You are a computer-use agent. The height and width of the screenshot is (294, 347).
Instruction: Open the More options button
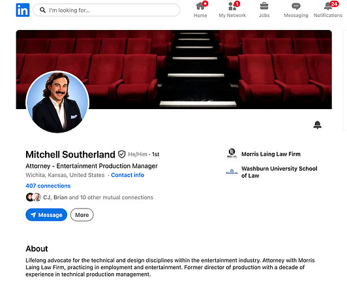click(82, 215)
